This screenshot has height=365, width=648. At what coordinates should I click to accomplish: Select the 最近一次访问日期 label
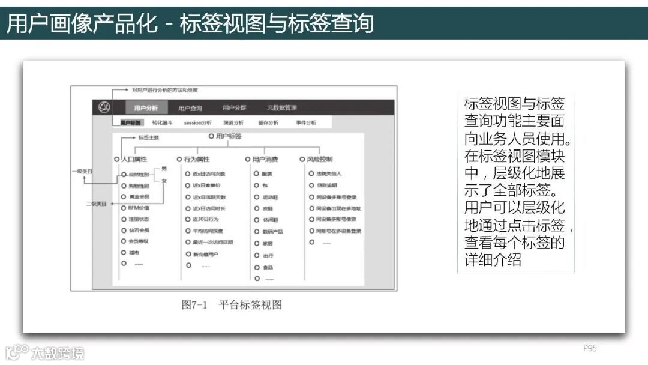tap(209, 242)
